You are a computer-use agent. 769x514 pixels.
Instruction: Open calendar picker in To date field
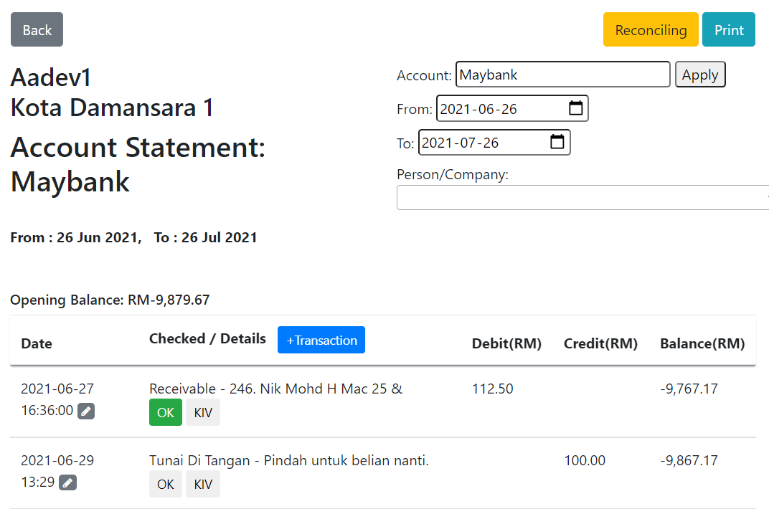[x=557, y=142]
